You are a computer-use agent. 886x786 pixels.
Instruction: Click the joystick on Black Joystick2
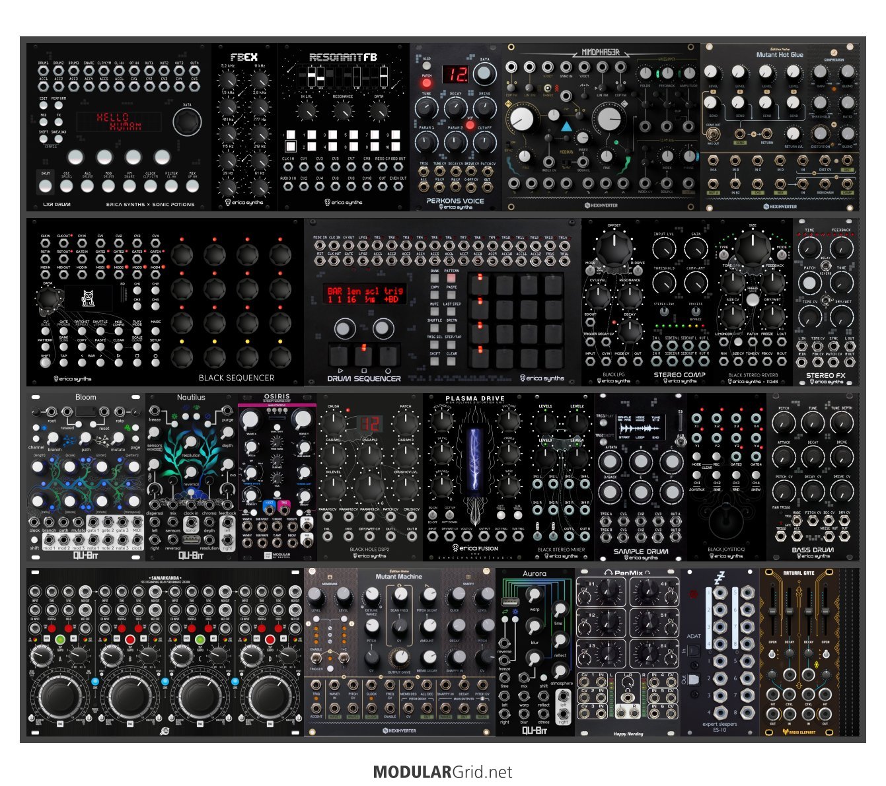[x=727, y=522]
